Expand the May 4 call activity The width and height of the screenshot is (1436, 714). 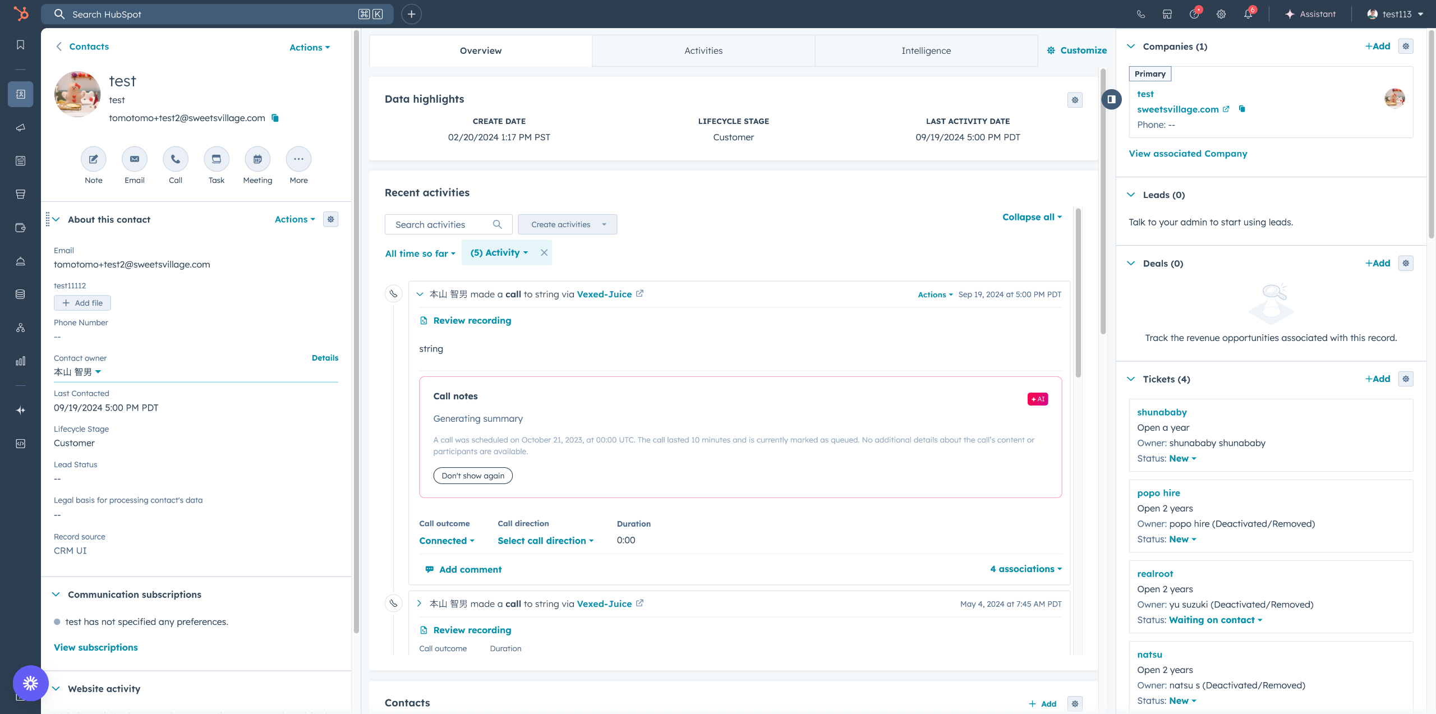[420, 604]
